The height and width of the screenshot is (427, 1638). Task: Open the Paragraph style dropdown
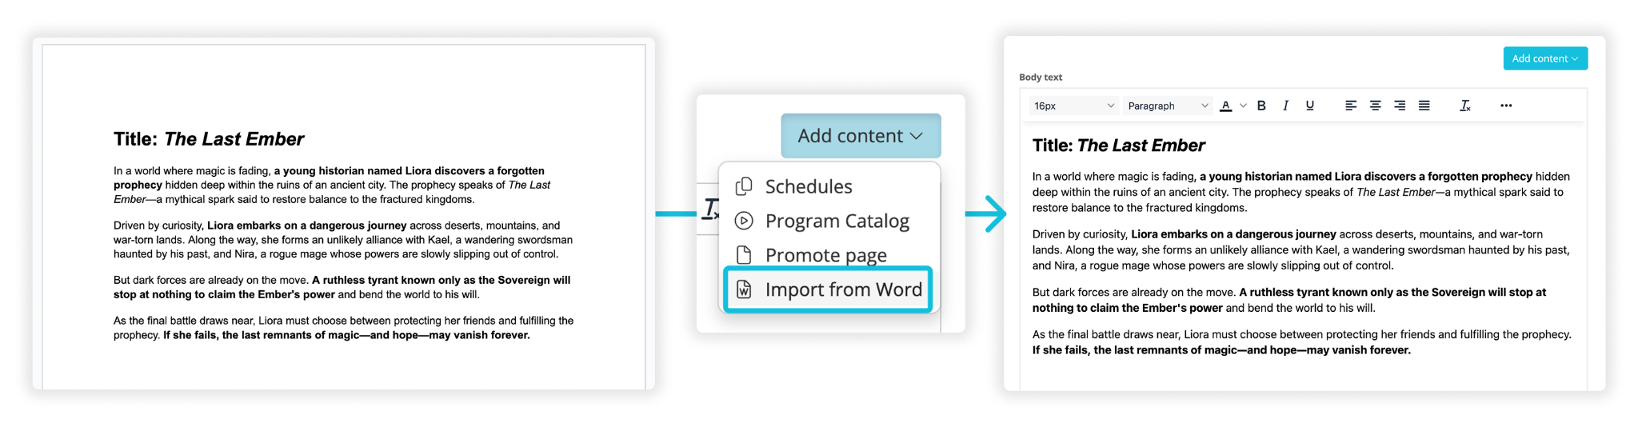1167,106
